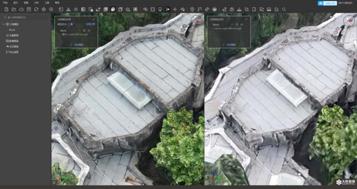Toggle the model linkage switch in left panel
357x189 pixels.
[x=71, y=24]
